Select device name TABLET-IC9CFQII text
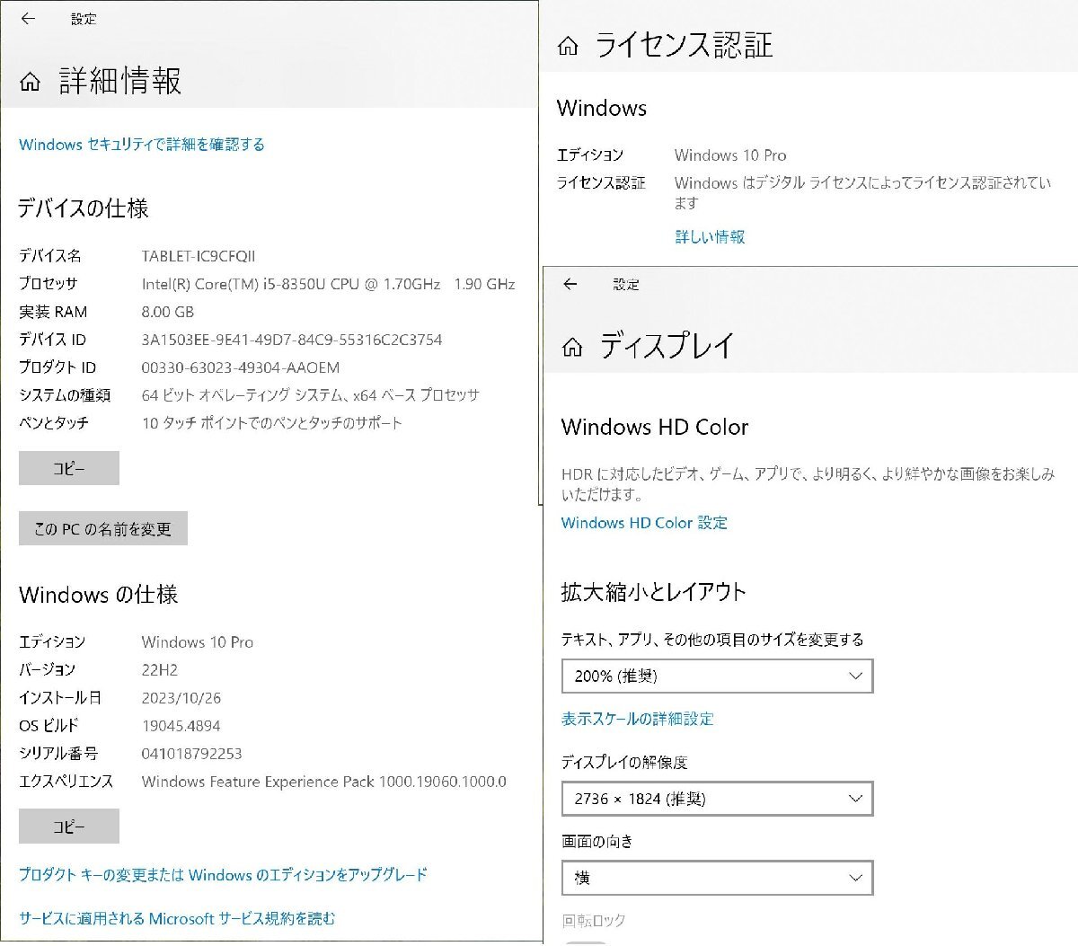This screenshot has height=946, width=1078. coord(199,256)
